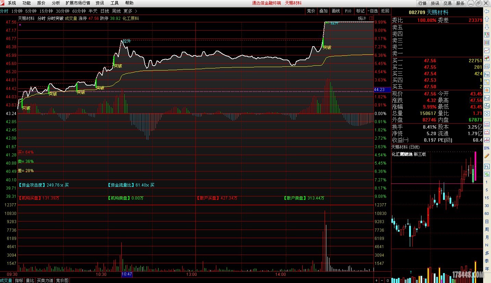491x283 pixels.
Task: Switch to the 60分钟 period tab
Action: click(x=79, y=11)
